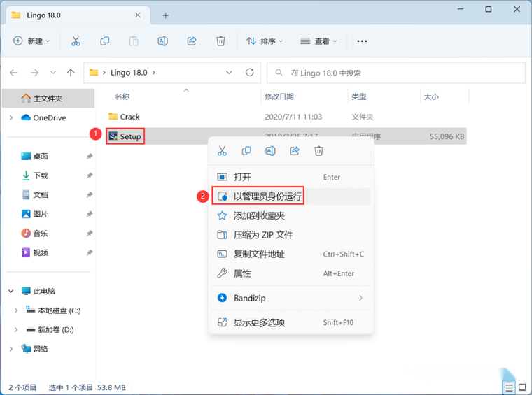
Task: Choose 添加到收藏夹 menu entry
Action: 291,215
